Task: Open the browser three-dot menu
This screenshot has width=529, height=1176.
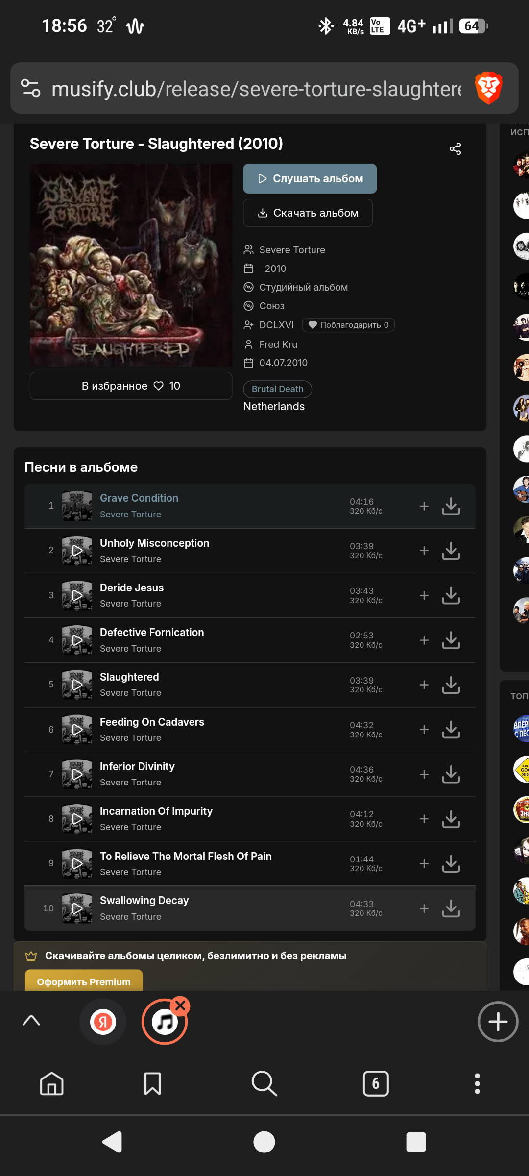Action: tap(477, 1083)
